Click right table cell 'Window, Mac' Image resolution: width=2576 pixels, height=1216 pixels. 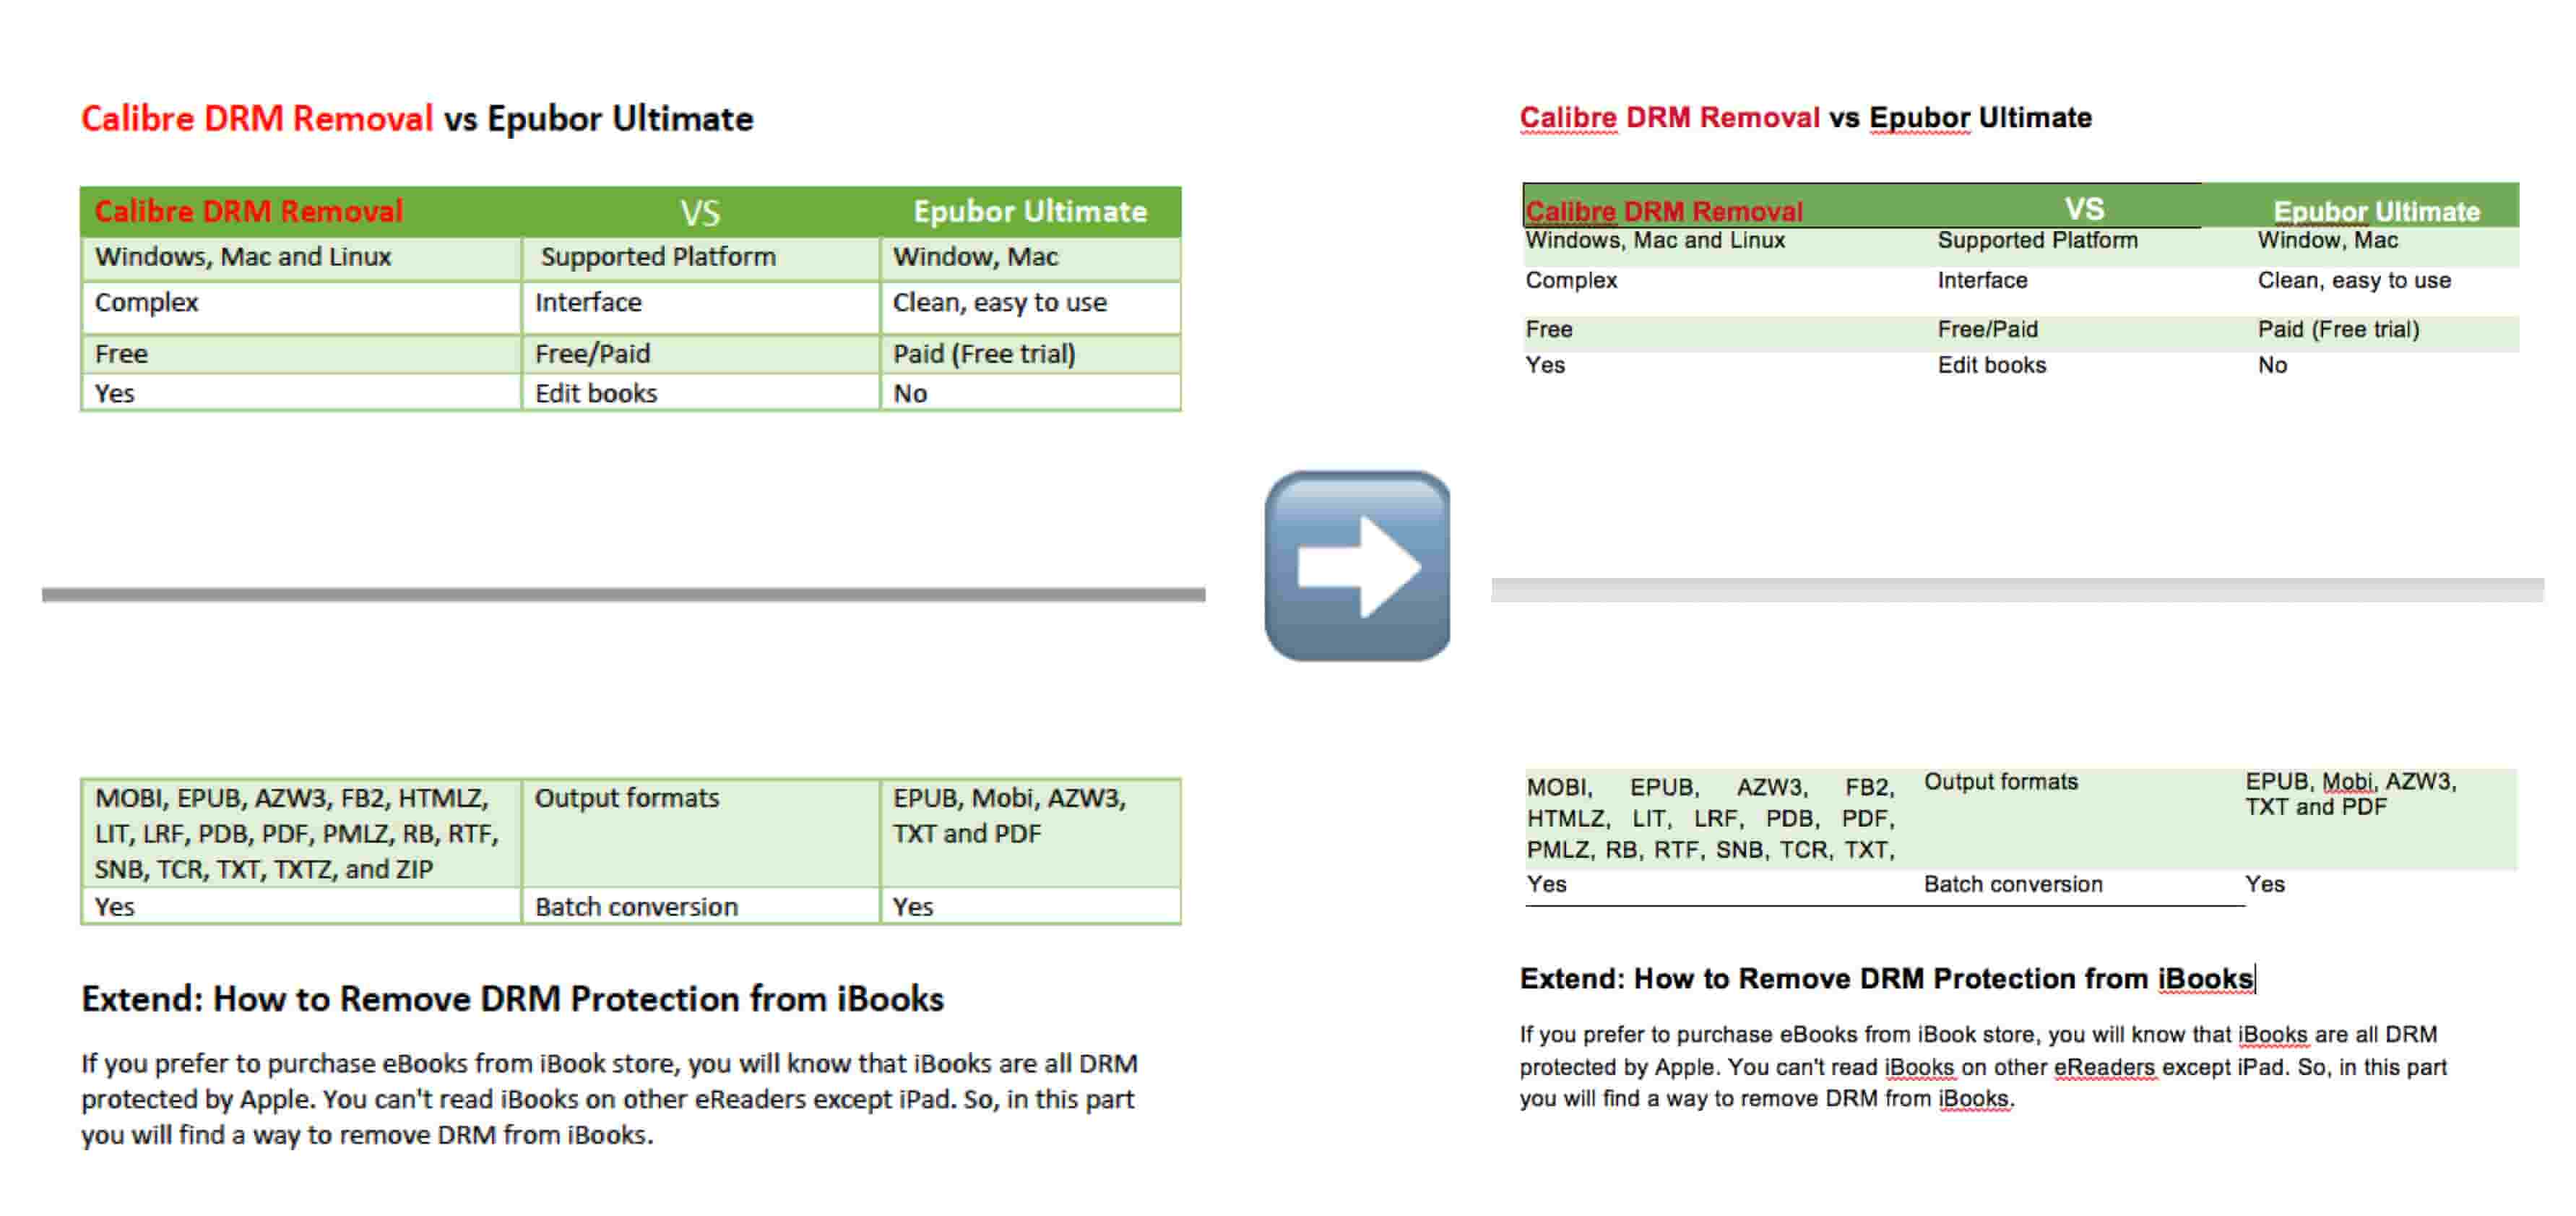pos(2327,240)
